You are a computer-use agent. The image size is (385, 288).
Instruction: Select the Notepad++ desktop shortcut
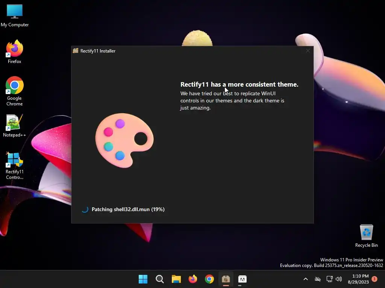point(15,126)
